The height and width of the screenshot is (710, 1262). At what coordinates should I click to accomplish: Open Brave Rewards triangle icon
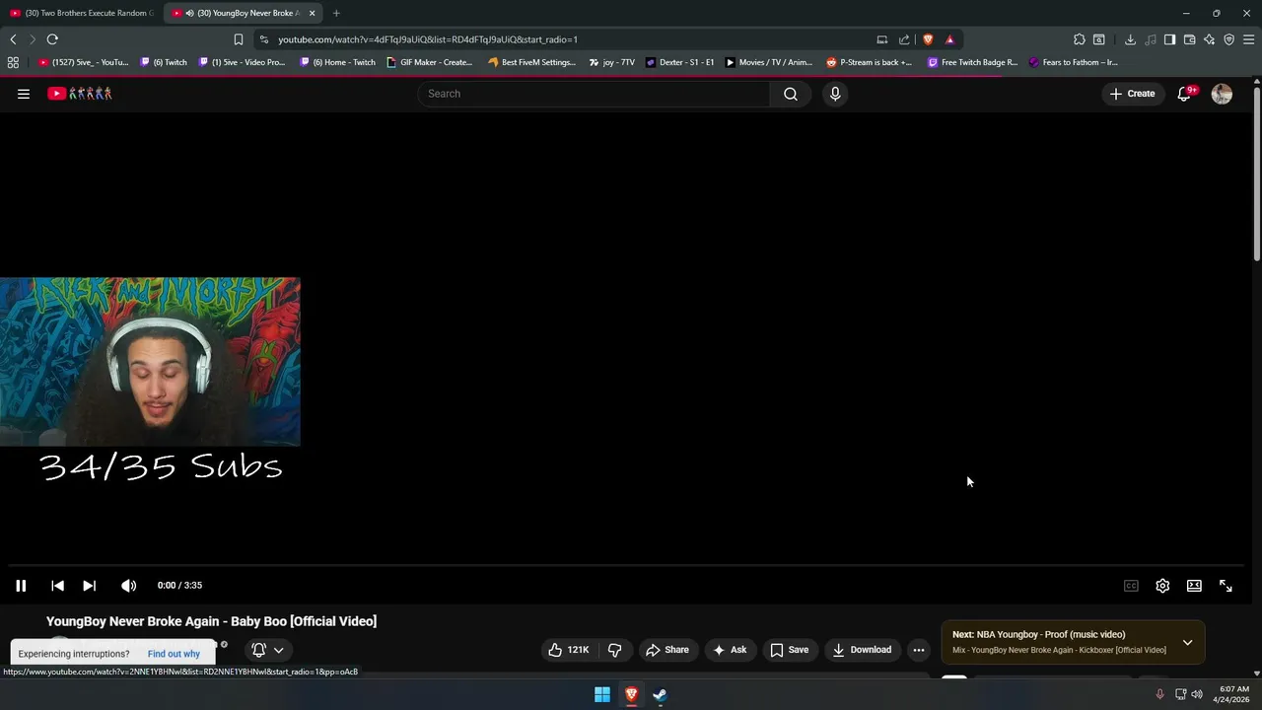[949, 39]
